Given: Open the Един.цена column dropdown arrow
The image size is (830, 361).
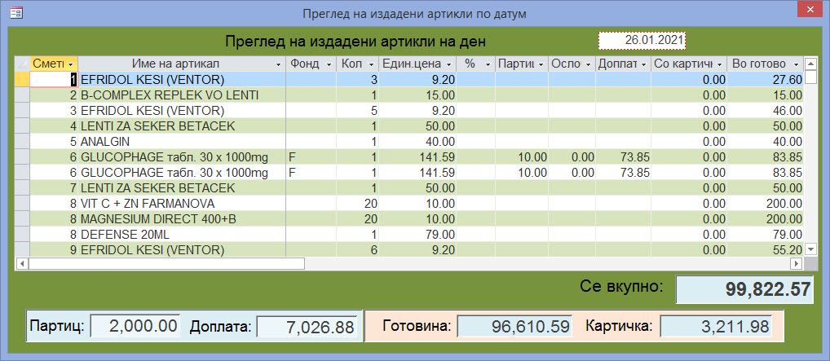Looking at the screenshot, I should [449, 64].
